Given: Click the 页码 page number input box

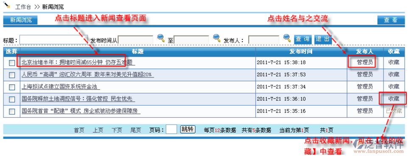Looking at the screenshot, I should tap(171, 130).
